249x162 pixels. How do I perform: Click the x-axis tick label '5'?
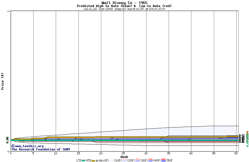click(x=33, y=153)
